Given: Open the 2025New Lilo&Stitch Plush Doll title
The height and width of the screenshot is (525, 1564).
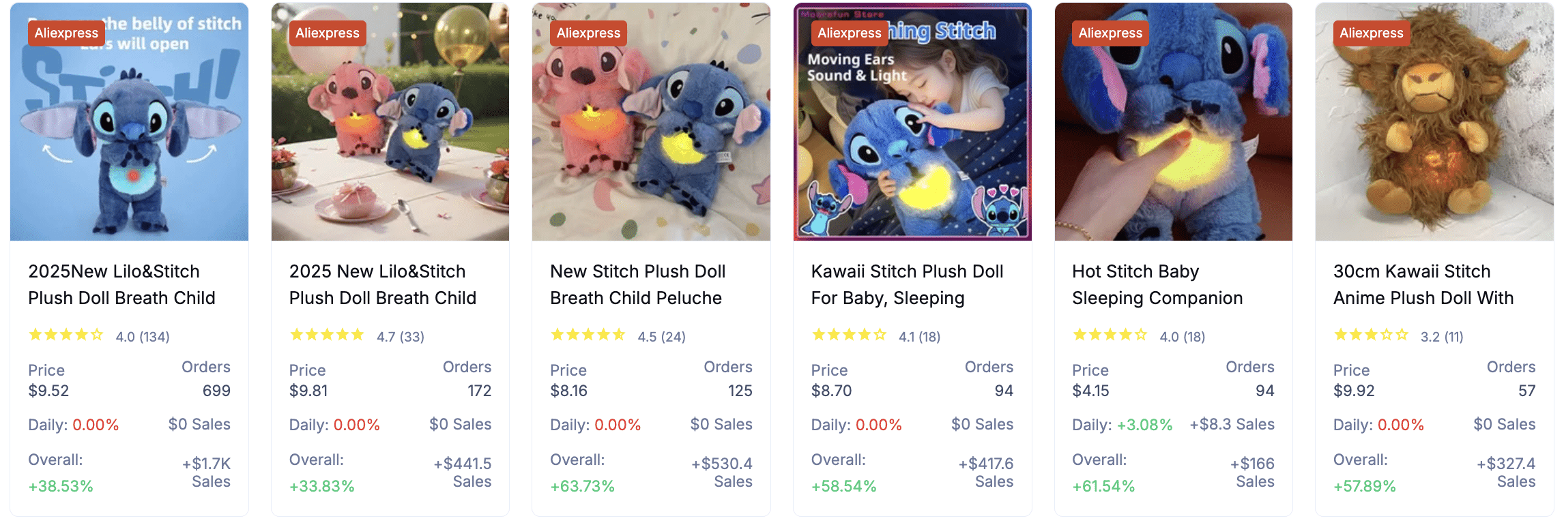Looking at the screenshot, I should point(122,284).
